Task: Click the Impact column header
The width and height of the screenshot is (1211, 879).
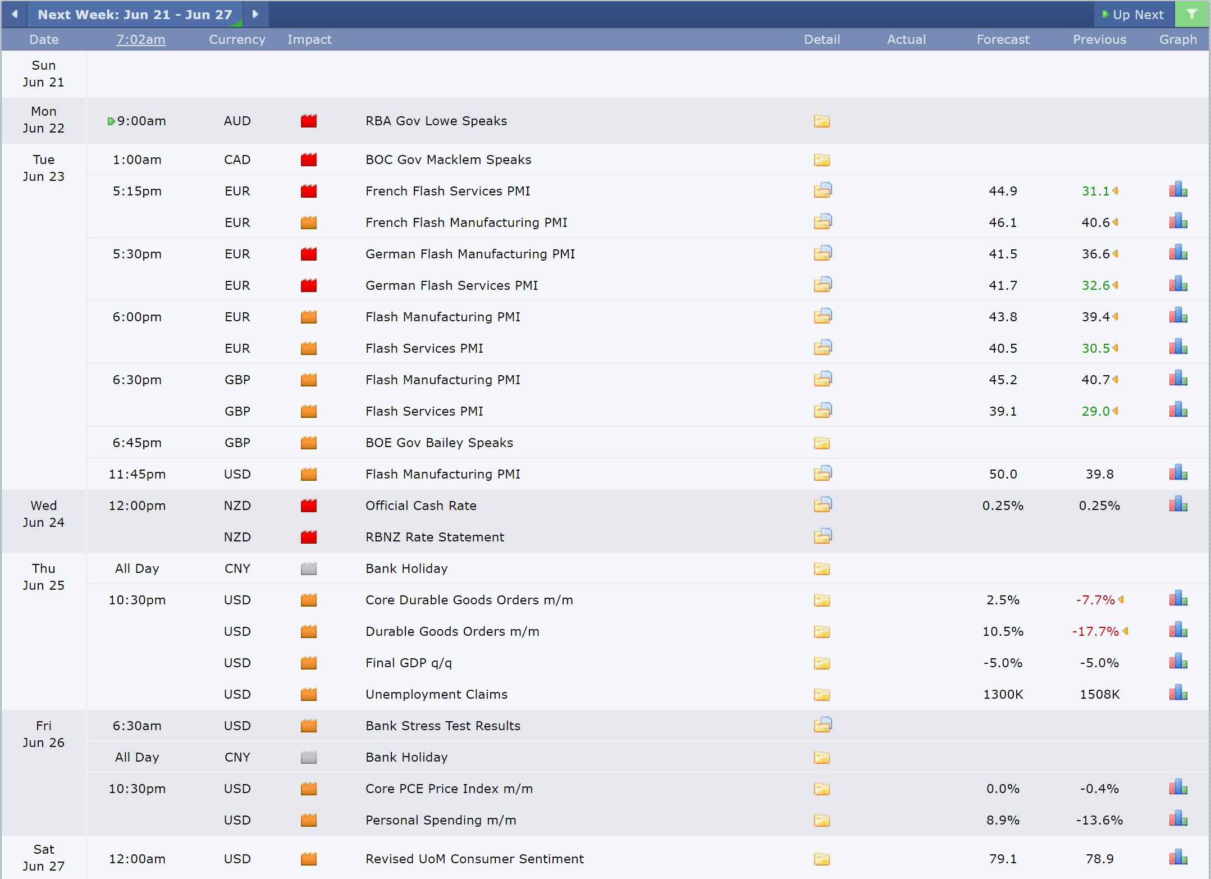Action: click(309, 39)
